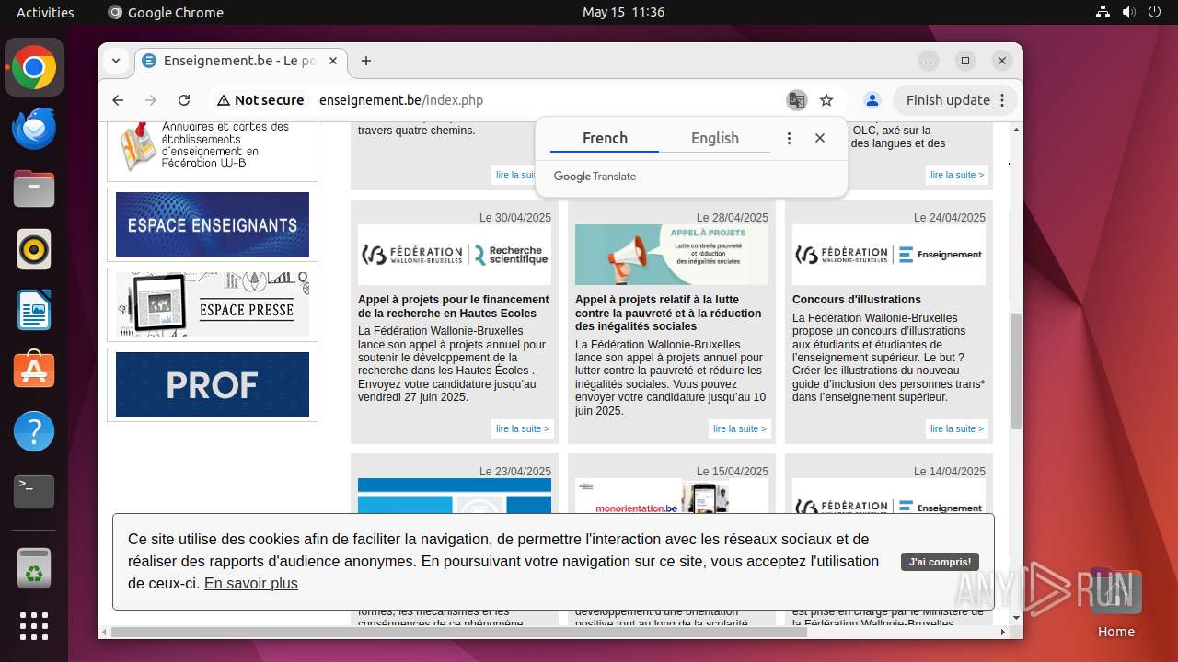1178x662 pixels.
Task: Close the Enseignement.be tab
Action: [333, 61]
